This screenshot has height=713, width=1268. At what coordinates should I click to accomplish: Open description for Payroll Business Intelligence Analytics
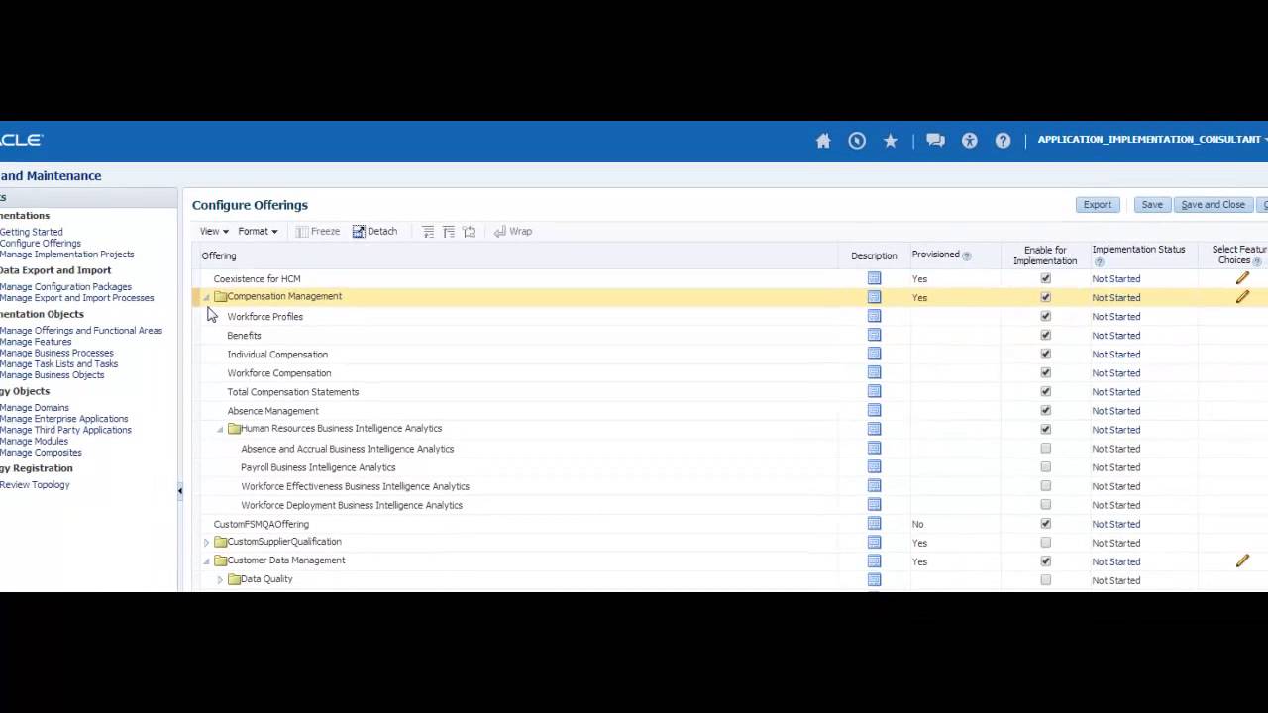pyautogui.click(x=874, y=466)
